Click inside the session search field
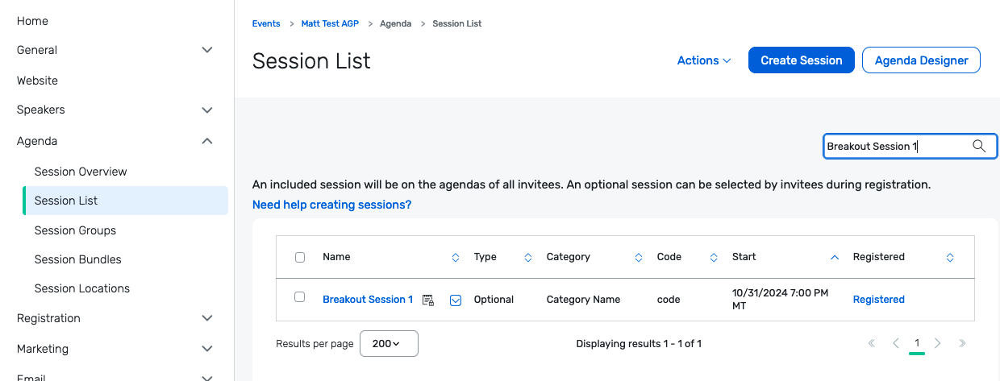Viewport: 1000px width, 381px height. (895, 146)
